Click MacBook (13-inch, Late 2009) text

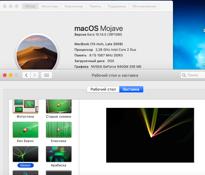[x=98, y=44]
